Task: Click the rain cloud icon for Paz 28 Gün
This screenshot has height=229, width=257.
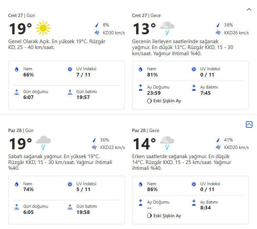Action: (x=43, y=143)
